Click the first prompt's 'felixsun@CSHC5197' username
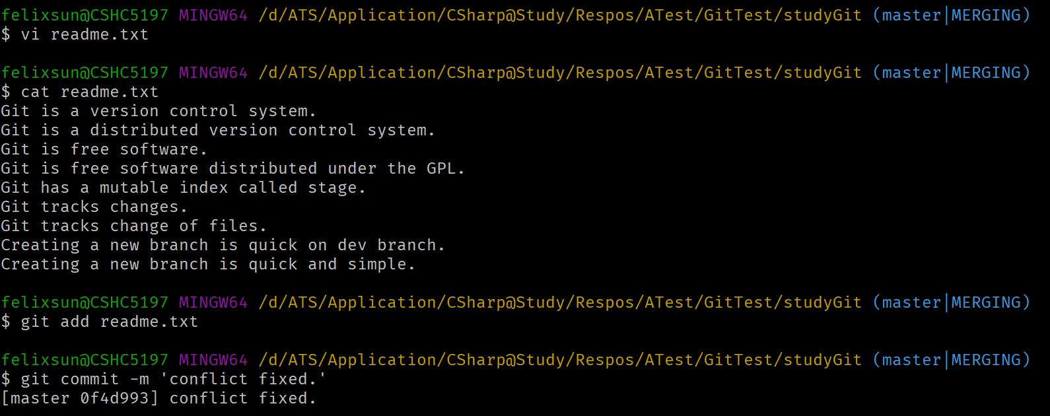 click(x=85, y=15)
